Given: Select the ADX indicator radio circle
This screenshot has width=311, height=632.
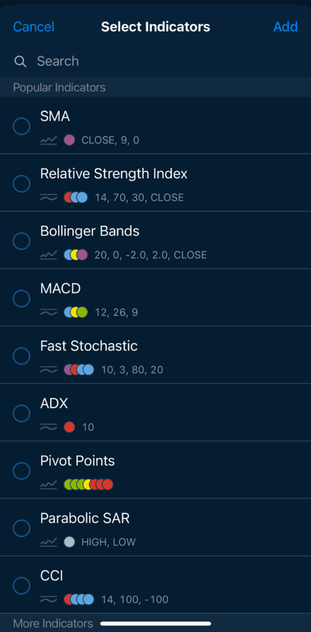Looking at the screenshot, I should click(x=22, y=413).
